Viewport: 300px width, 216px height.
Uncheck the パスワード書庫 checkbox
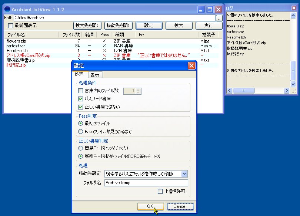80,99
